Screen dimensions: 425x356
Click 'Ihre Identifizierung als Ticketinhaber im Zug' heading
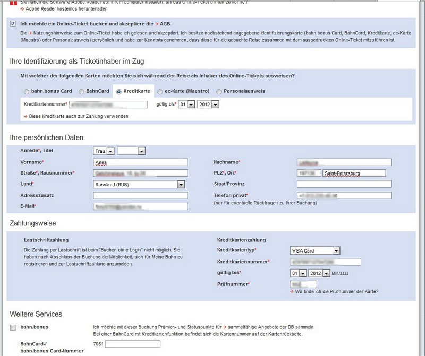pos(77,62)
